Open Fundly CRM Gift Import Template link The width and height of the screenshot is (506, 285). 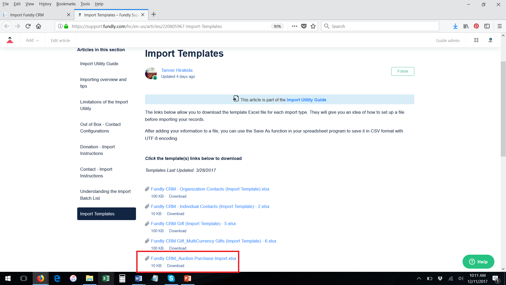tap(193, 224)
